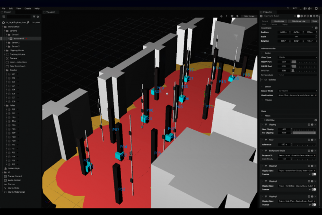Click the search magnifier next to the project name

28,22
